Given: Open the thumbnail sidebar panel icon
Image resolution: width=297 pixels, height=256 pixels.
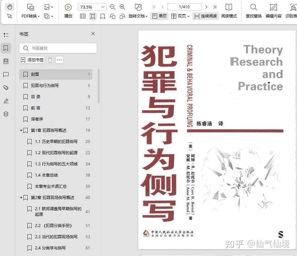Looking at the screenshot, I should [6, 61].
